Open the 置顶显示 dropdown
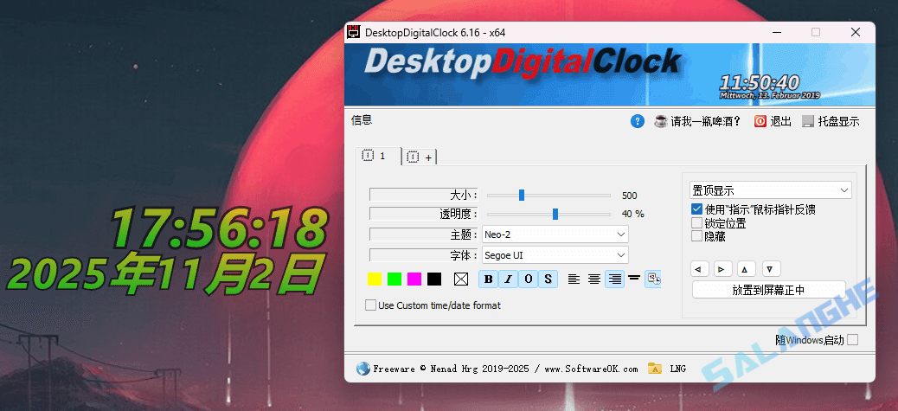This screenshot has width=898, height=411. click(770, 190)
